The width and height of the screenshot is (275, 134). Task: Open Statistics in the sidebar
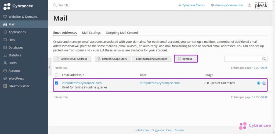24,55
